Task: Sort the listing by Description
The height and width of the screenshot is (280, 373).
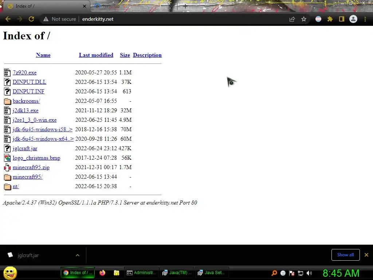Action: point(147,55)
